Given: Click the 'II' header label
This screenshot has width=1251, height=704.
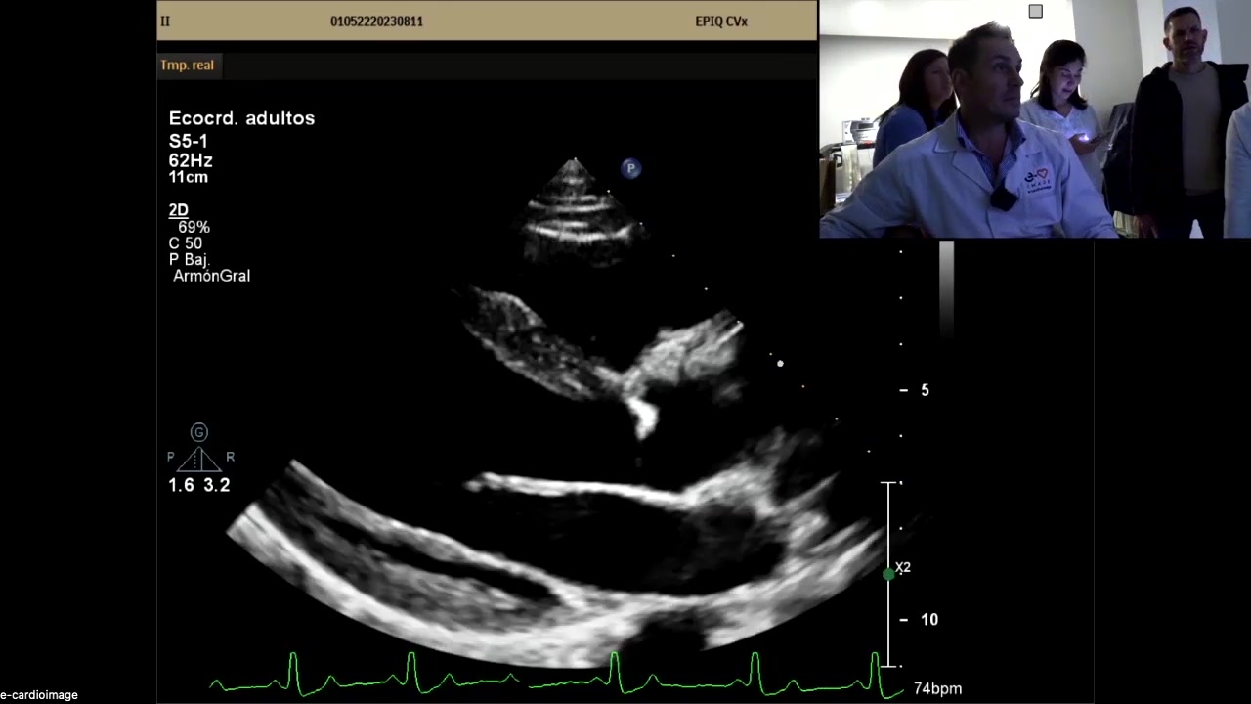Looking at the screenshot, I should click(165, 21).
